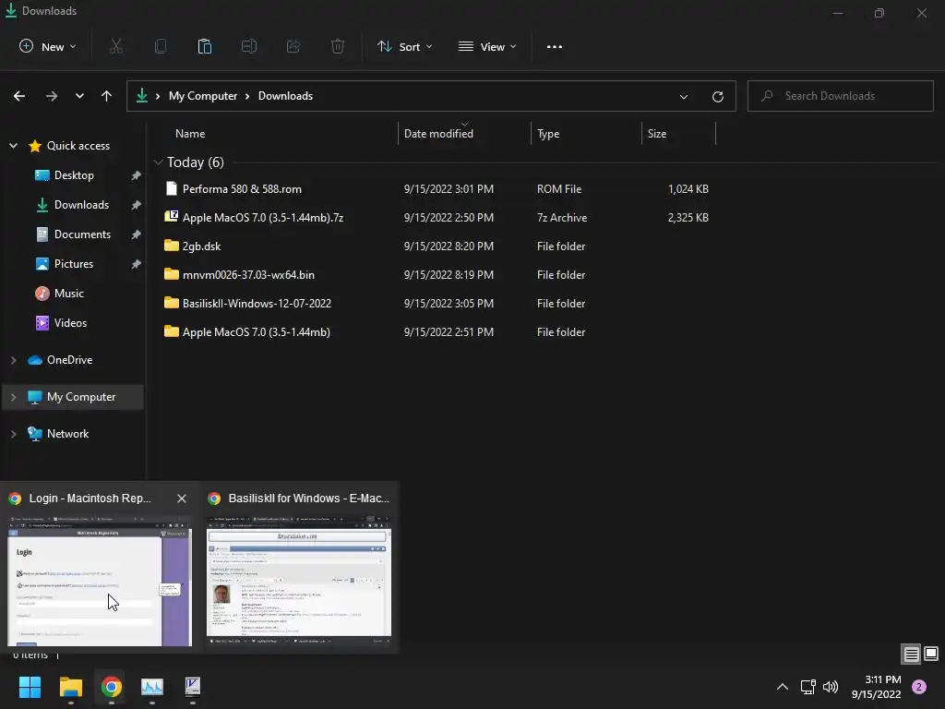The width and height of the screenshot is (945, 709).
Task: Open the notification badge showing 2
Action: 919,687
